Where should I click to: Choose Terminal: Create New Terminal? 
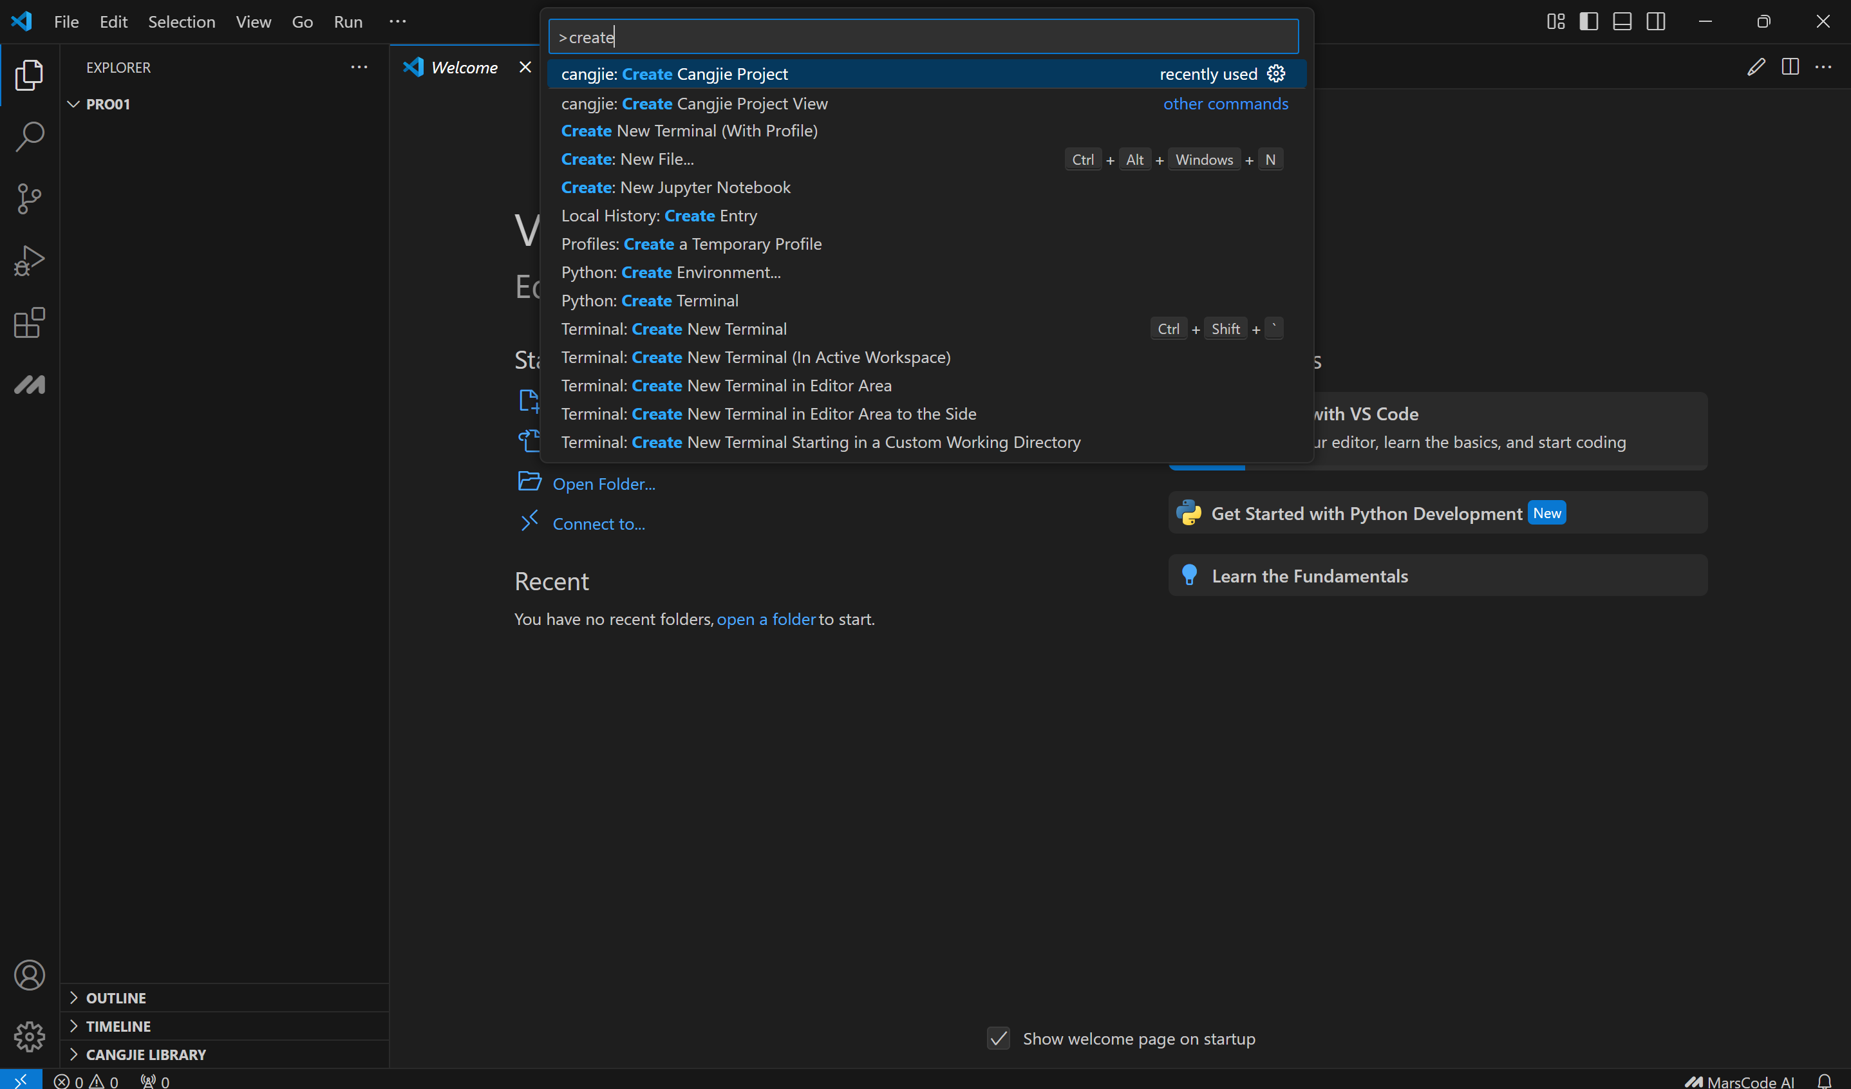tap(927, 329)
